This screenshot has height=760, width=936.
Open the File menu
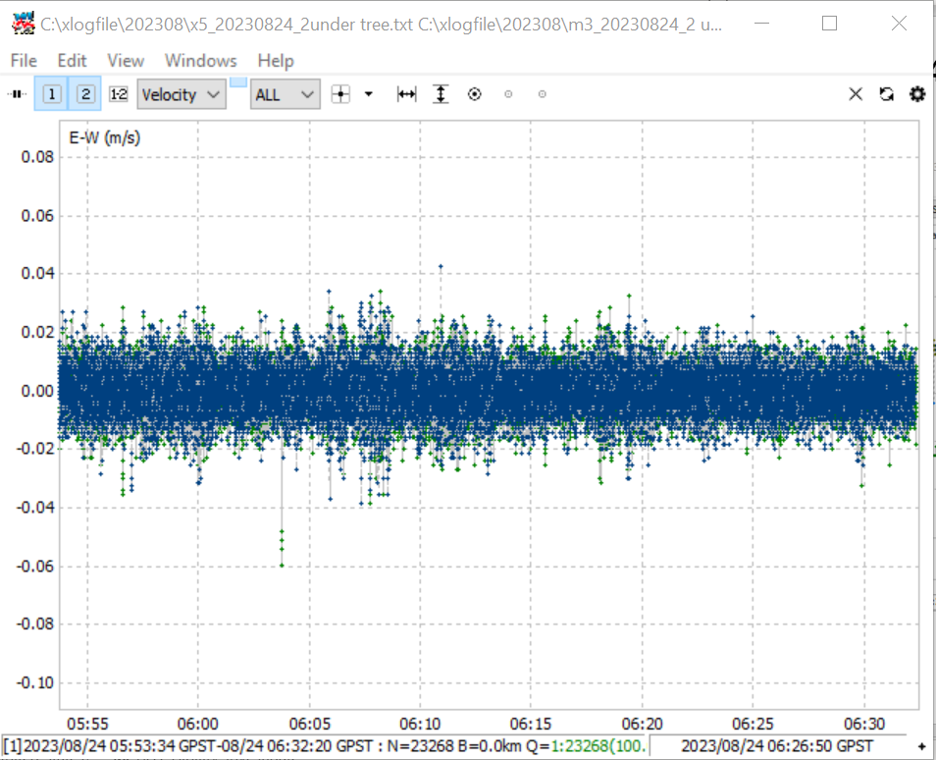pyautogui.click(x=24, y=60)
